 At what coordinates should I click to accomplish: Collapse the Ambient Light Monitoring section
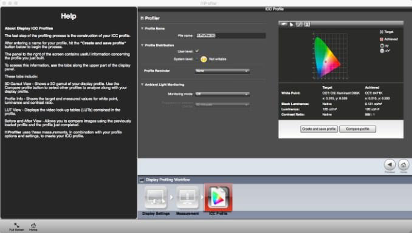(x=142, y=84)
